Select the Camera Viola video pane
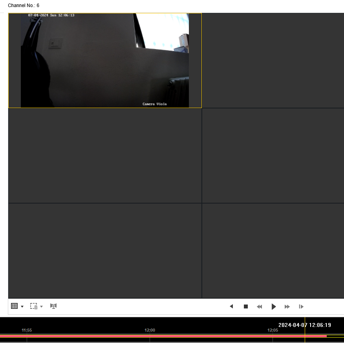Screen dimensions: 344x345 point(105,61)
